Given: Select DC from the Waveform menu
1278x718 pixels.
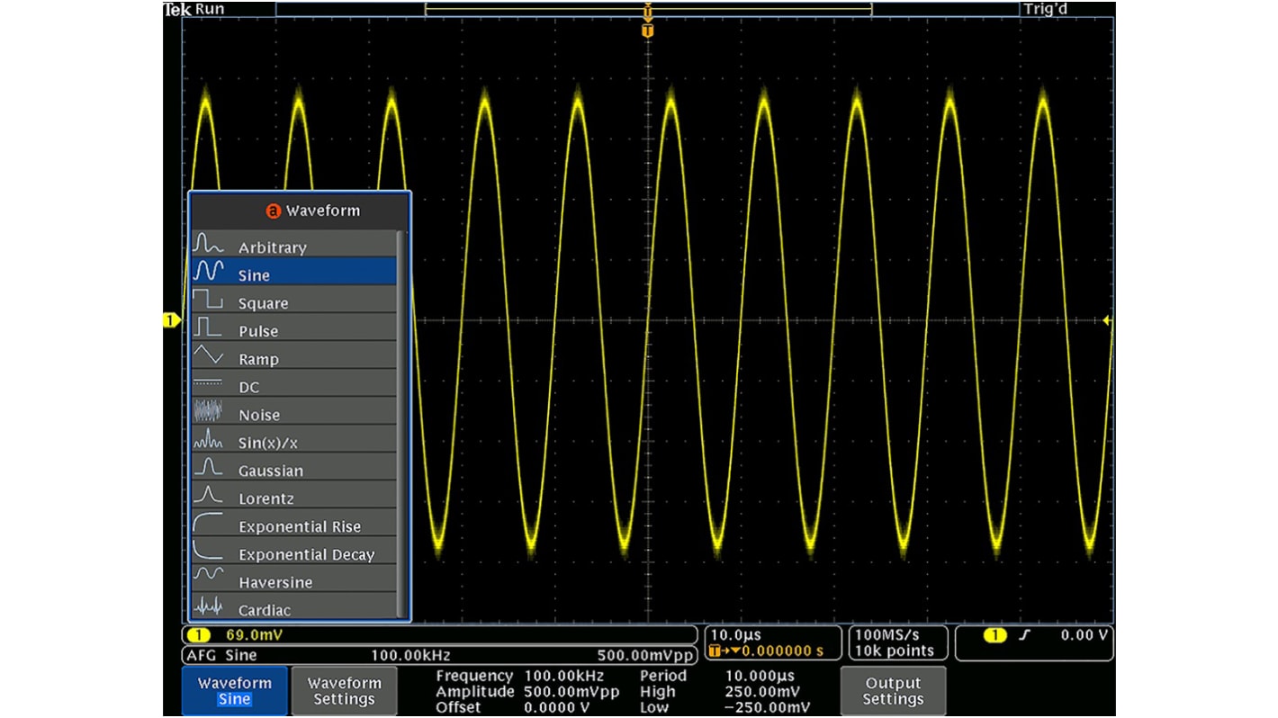Looking at the screenshot, I should [x=252, y=386].
